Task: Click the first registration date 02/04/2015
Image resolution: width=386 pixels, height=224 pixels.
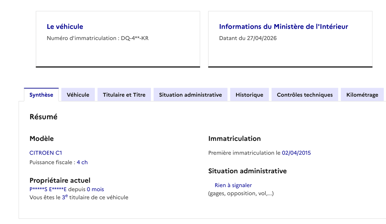Action: point(296,153)
